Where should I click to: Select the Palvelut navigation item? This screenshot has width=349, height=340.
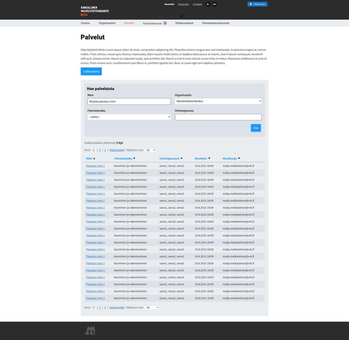[x=129, y=23]
